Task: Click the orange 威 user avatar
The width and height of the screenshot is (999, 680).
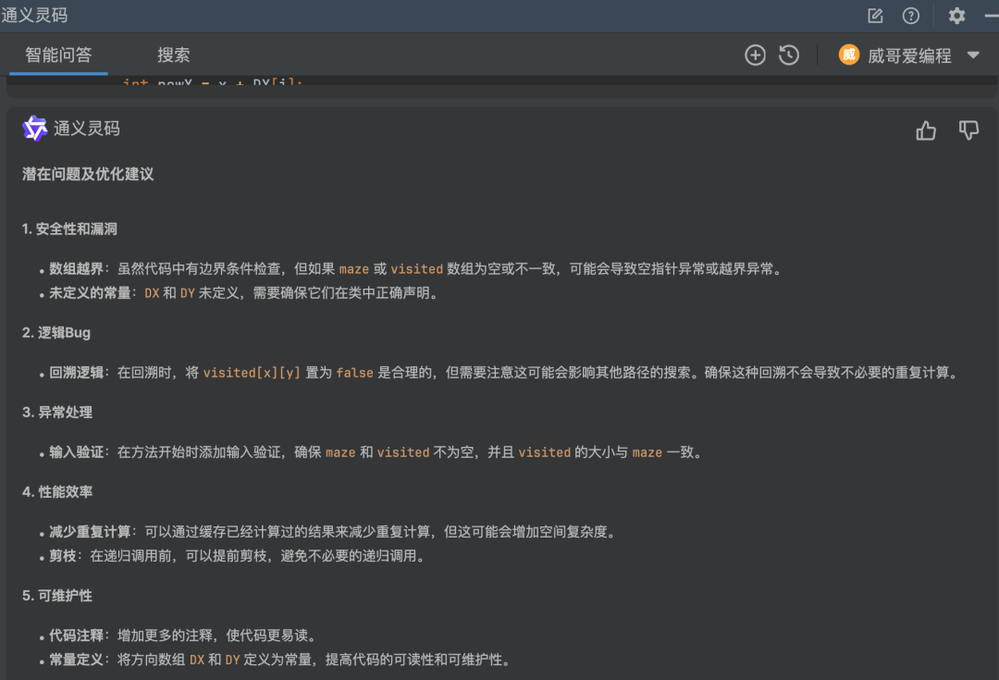Action: (x=848, y=56)
